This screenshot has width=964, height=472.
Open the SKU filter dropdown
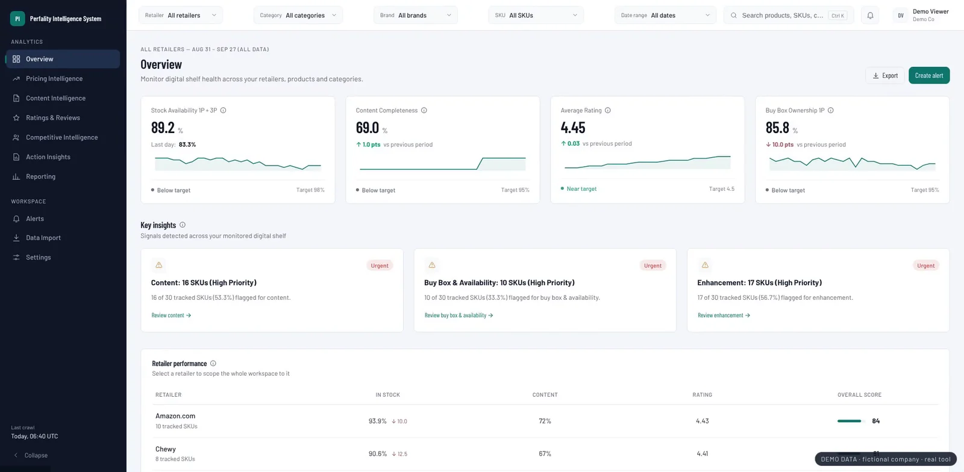coord(536,15)
